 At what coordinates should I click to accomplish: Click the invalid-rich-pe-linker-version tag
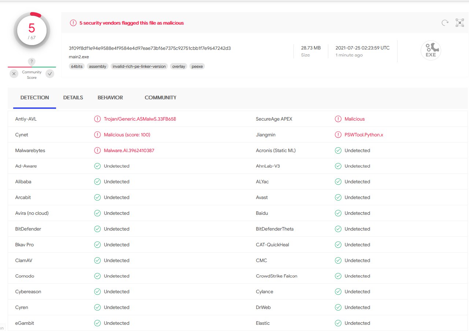click(x=139, y=66)
